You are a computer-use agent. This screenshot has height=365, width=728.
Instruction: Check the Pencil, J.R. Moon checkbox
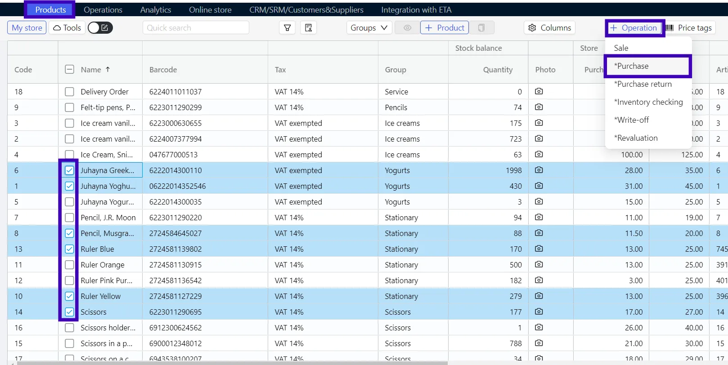tap(69, 218)
